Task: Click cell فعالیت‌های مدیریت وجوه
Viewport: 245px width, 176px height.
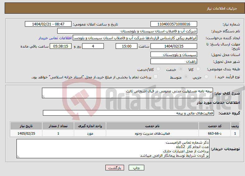Action: [x=152, y=133]
